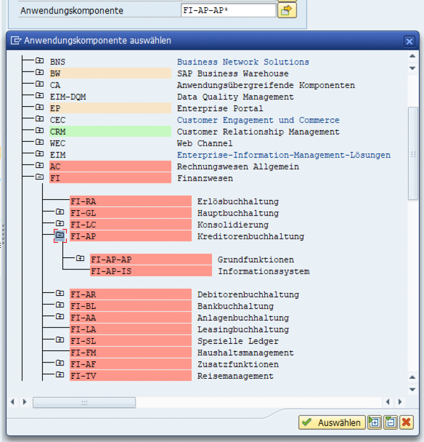Viewport: 424px width, 442px height.
Task: Confirm with the Auswählen button
Action: (x=335, y=422)
